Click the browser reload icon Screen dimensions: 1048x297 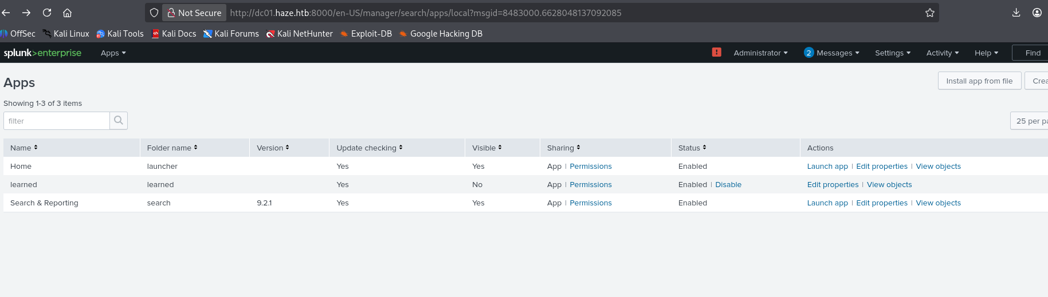tap(47, 13)
